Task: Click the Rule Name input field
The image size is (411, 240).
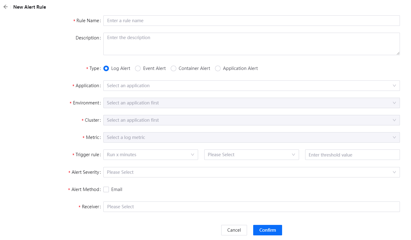Action: click(251, 21)
